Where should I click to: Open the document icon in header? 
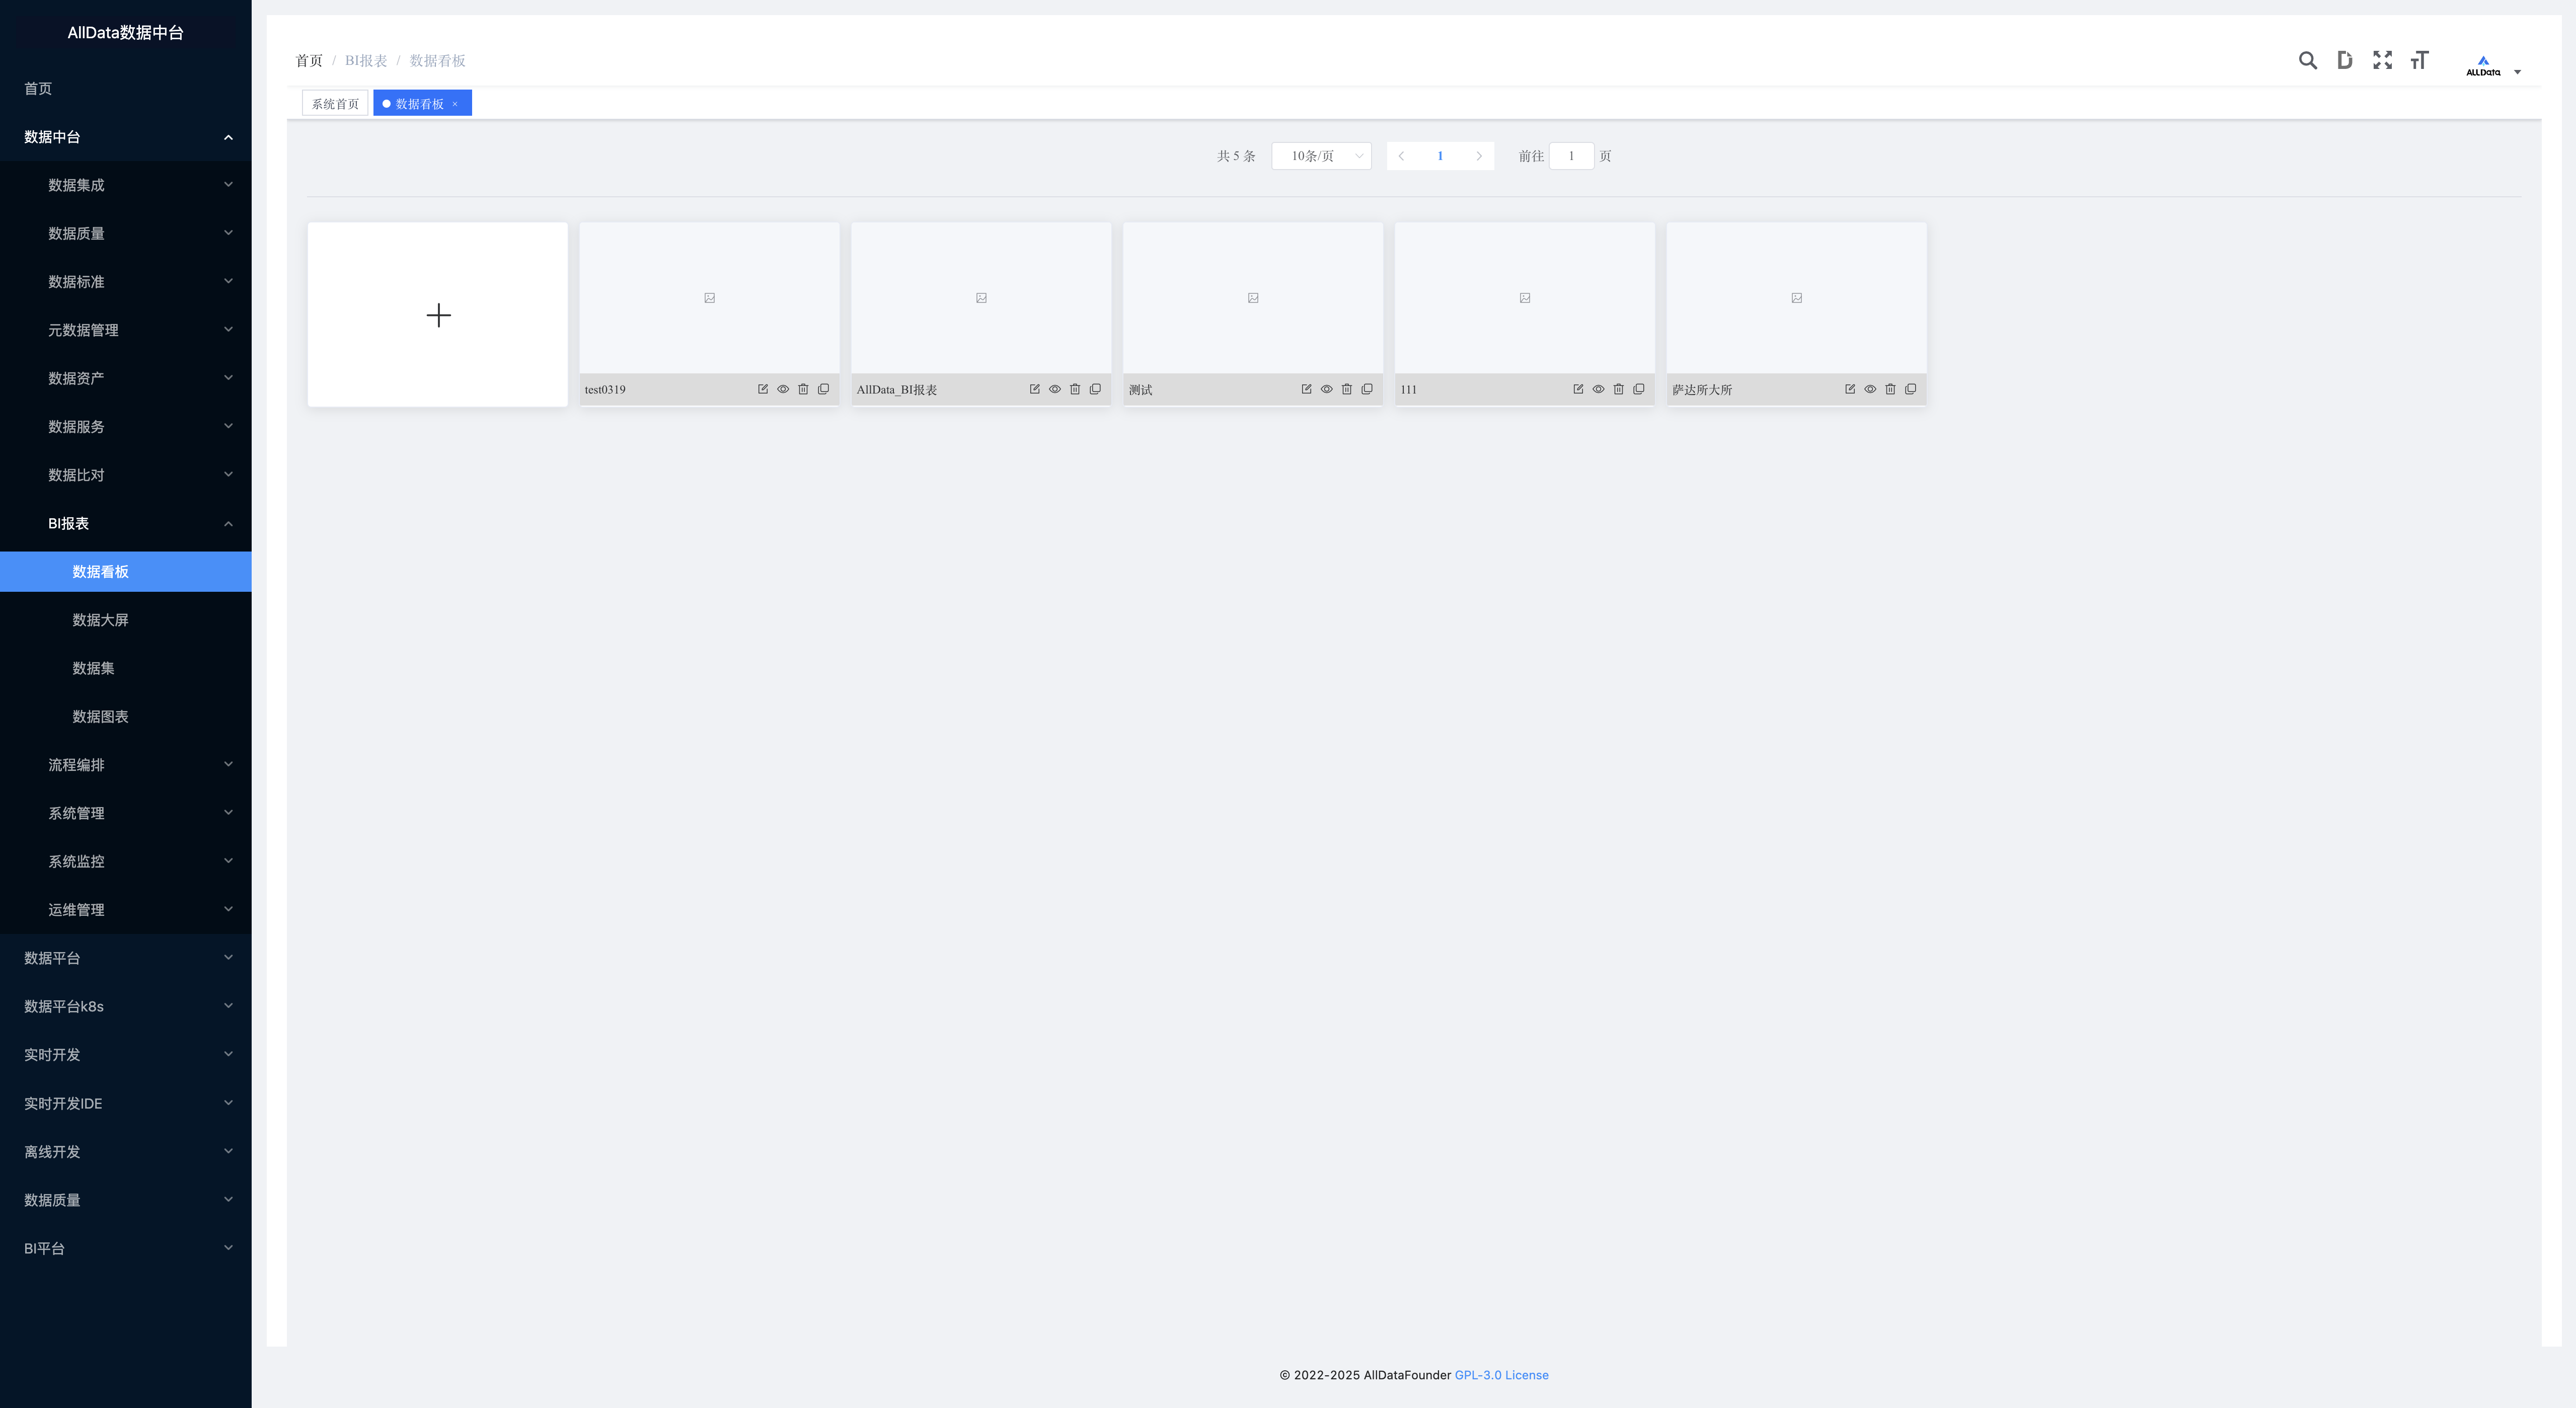(2344, 60)
